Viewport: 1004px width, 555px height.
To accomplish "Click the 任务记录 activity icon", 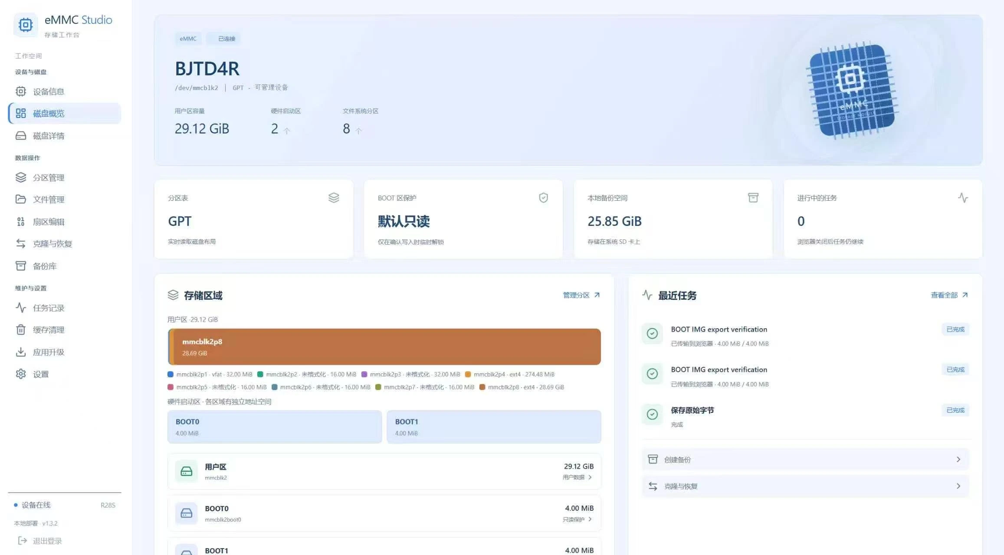I will coord(21,308).
